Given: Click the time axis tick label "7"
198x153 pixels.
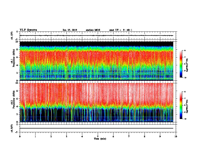Looking at the screenshot, I should tap(129, 136).
